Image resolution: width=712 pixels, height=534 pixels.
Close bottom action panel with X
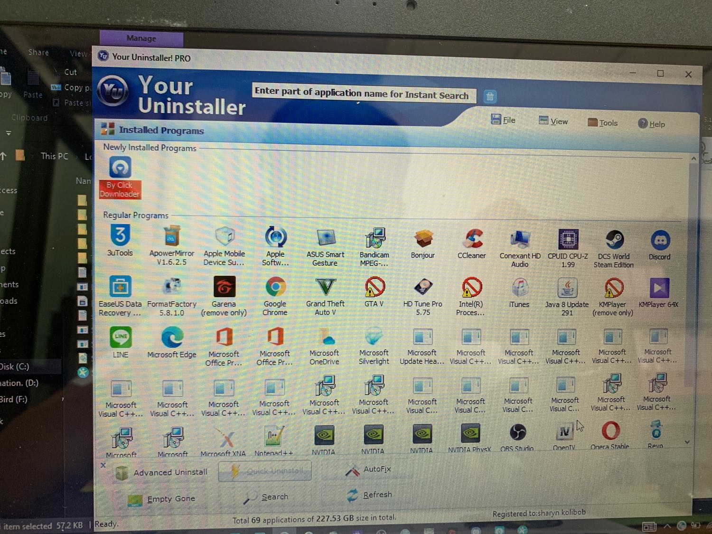[x=103, y=465]
